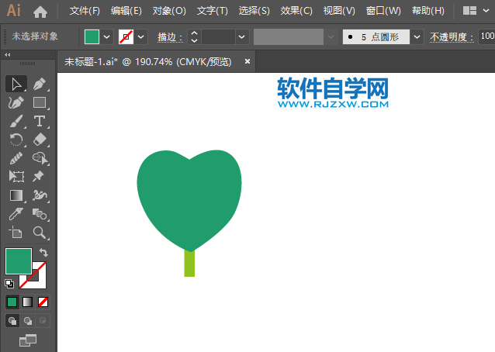
Task: Click the 5 点圆形 brush field
Action: click(376, 37)
